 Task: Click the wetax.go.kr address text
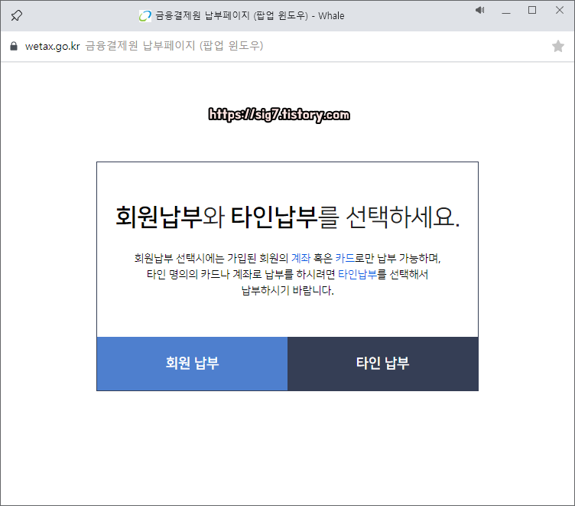tap(53, 46)
